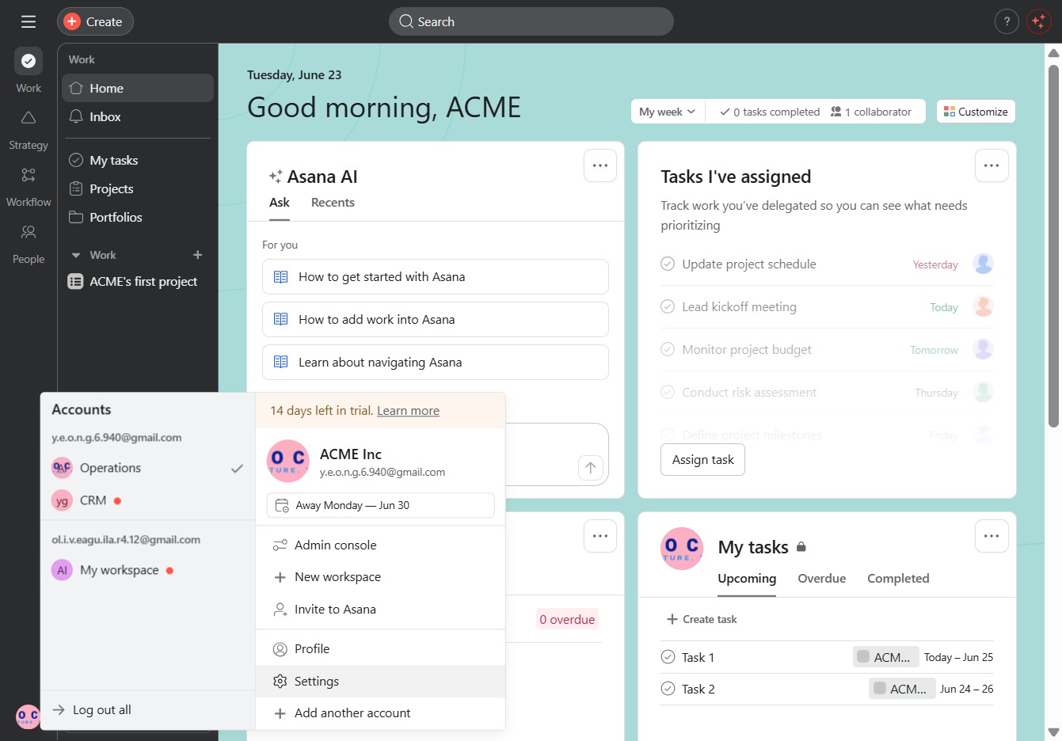Click the Learn more trial link
The width and height of the screenshot is (1062, 741).
[408, 410]
